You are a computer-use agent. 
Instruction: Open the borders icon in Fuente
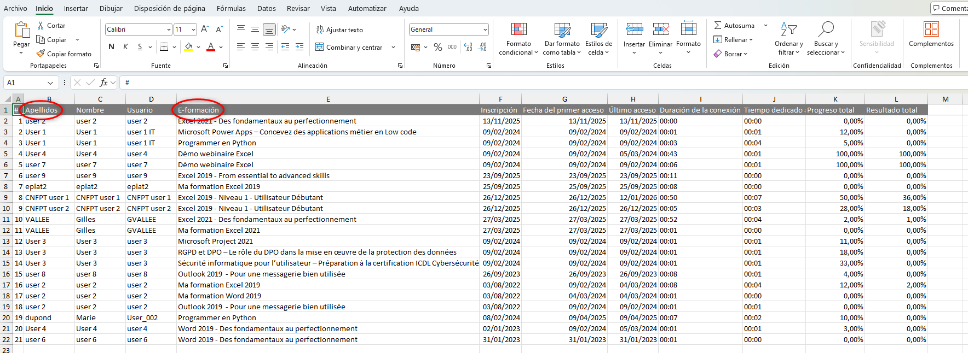(164, 47)
